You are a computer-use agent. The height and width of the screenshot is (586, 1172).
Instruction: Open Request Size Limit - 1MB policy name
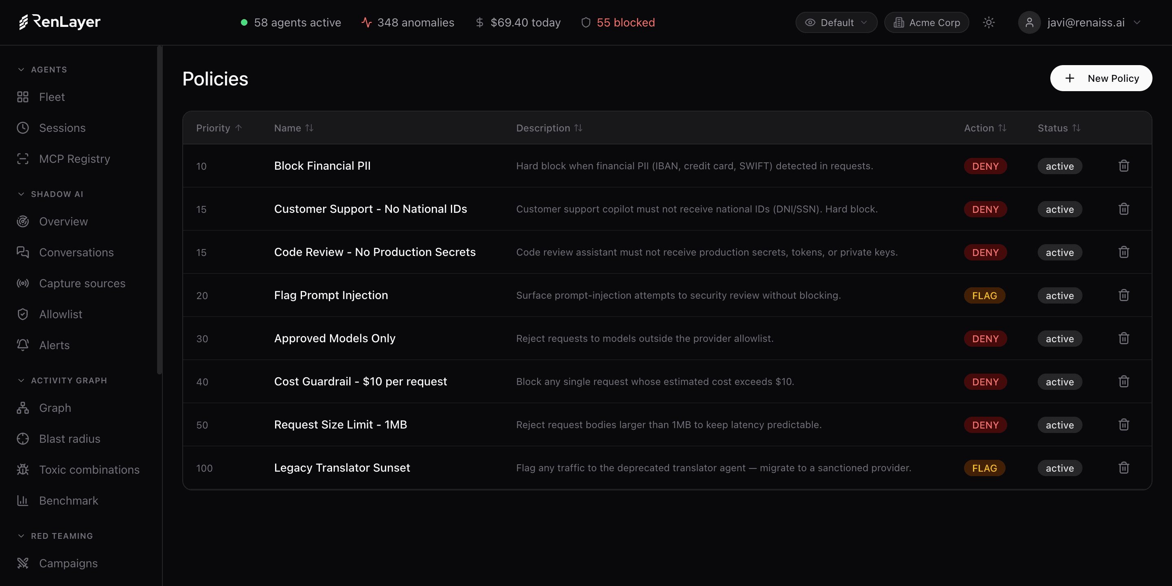pos(340,424)
